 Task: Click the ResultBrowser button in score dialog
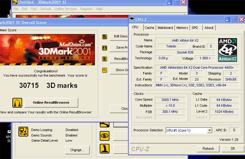coord(119,59)
